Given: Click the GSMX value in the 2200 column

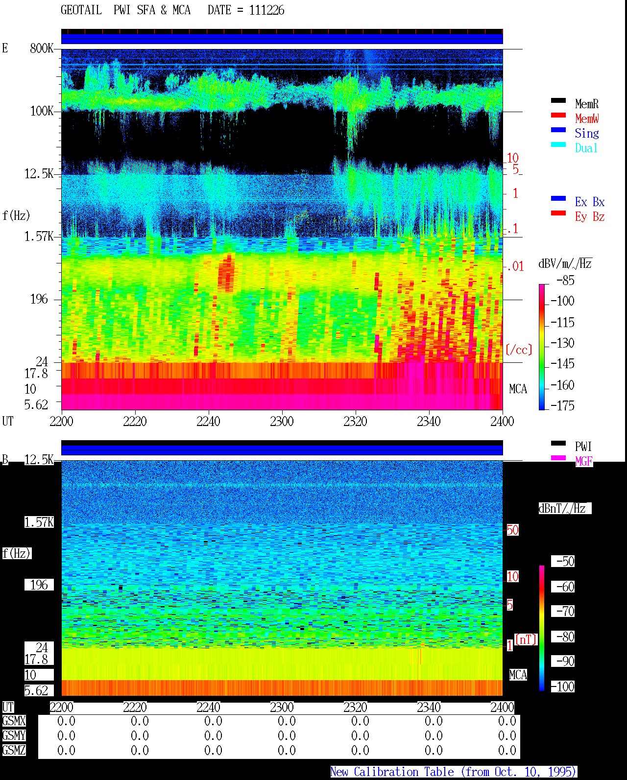Looking at the screenshot, I should pos(66,721).
